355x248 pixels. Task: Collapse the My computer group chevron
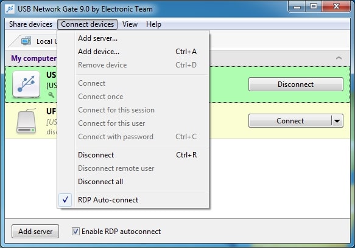click(339, 58)
